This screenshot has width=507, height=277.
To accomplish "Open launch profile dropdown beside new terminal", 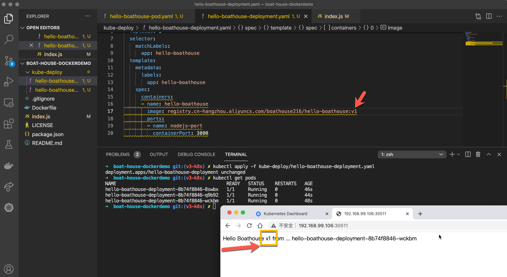I will 458,154.
